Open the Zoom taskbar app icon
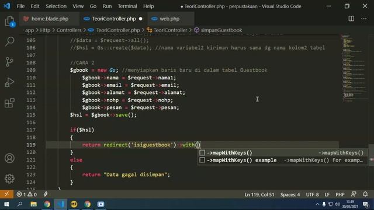This screenshot has width=374, height=210. pos(101,204)
